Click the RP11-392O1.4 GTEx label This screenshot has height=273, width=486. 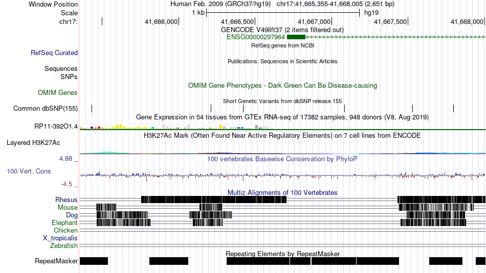coord(56,126)
